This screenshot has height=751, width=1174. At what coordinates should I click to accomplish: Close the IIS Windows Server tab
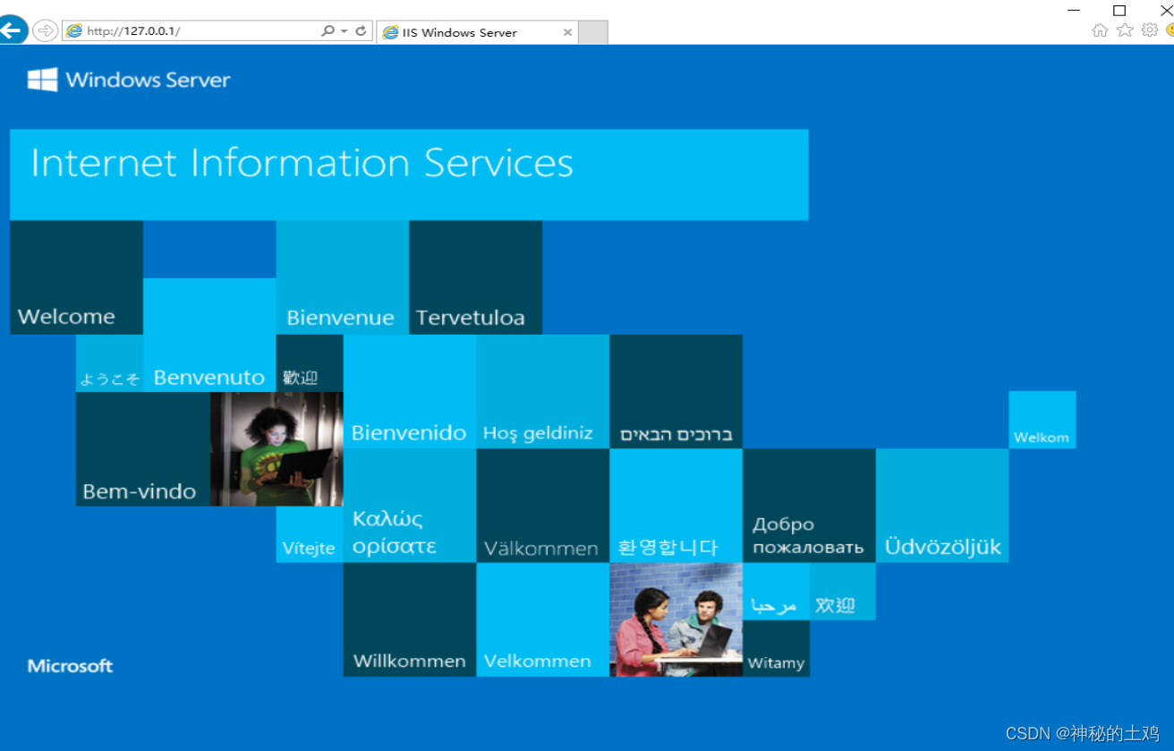coord(567,31)
